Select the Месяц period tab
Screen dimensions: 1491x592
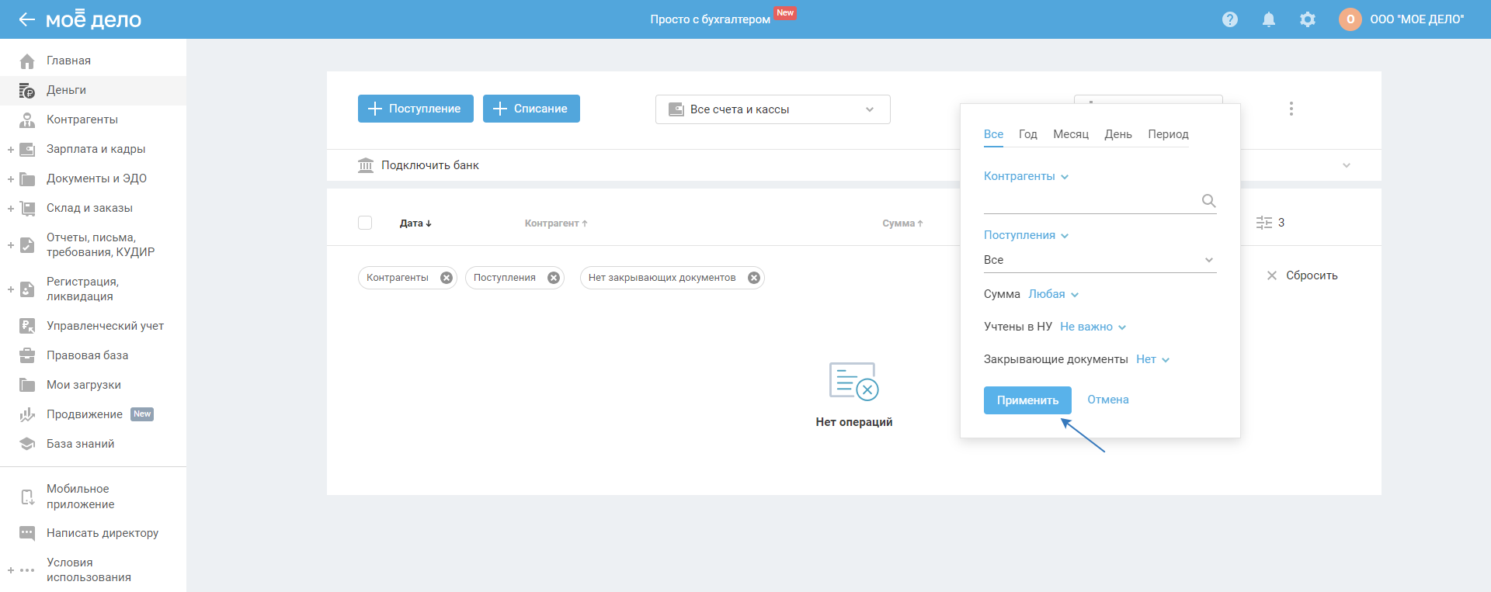tap(1071, 134)
